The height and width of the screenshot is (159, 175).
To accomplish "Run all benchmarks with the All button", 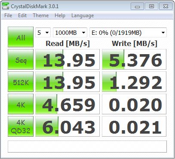I will point(21,37).
